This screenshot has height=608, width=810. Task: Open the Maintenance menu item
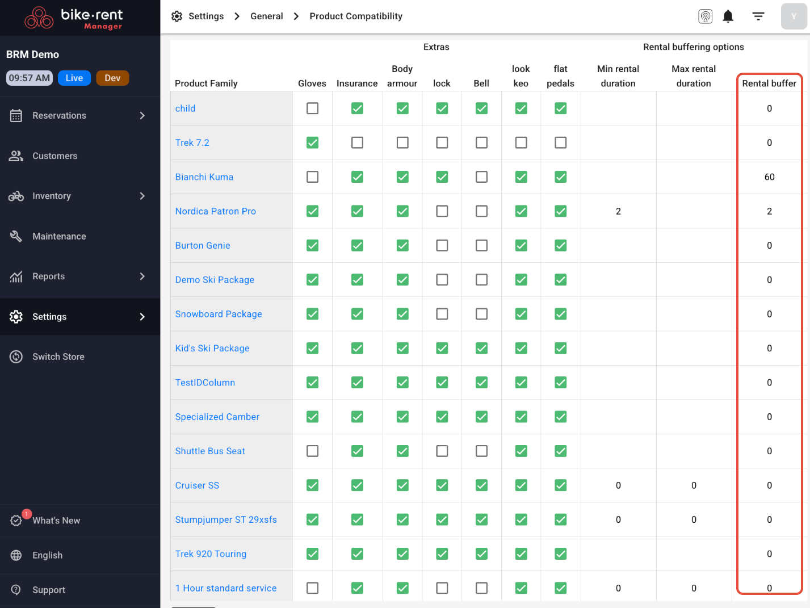pyautogui.click(x=80, y=236)
